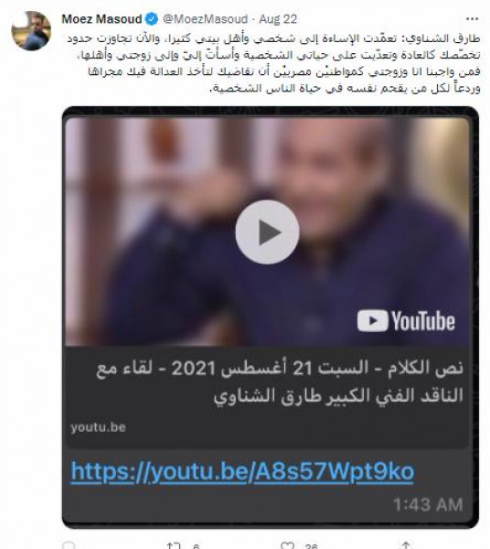Click the Arabic tweet body text
The image size is (490, 549).
pos(273,63)
